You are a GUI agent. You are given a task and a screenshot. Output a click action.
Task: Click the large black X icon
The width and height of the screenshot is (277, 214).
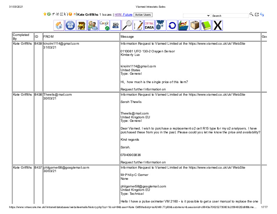pyautogui.click(x=218, y=25)
